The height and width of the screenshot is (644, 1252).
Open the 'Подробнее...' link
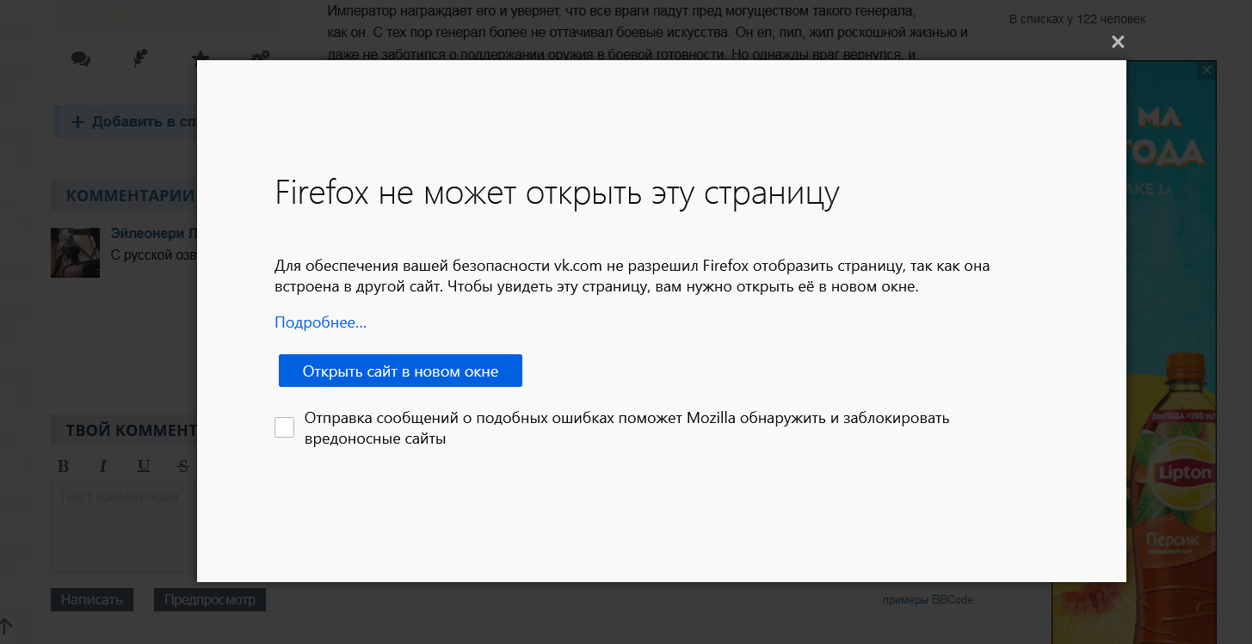320,322
